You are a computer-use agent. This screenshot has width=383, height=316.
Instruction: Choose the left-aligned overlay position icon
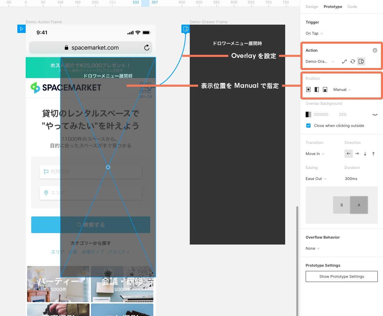click(316, 89)
